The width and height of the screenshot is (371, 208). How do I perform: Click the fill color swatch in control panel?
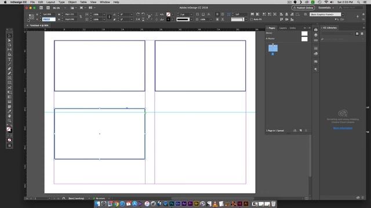coord(168,14)
